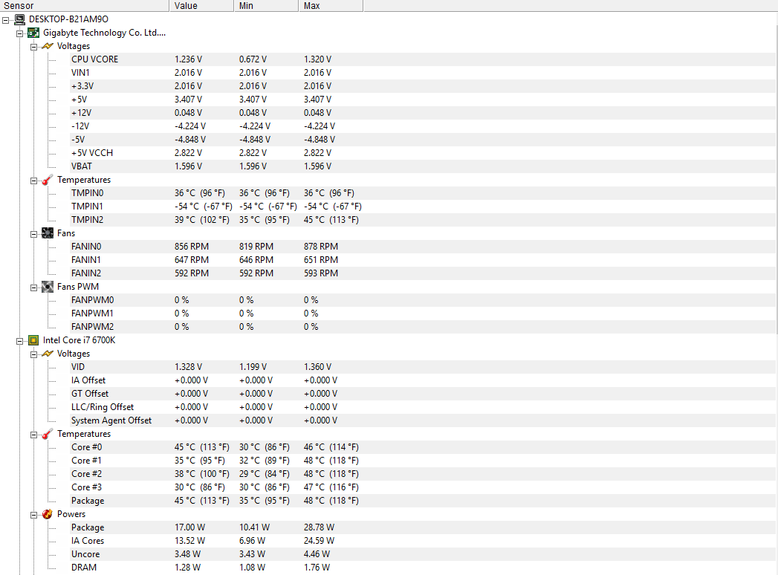The height and width of the screenshot is (575, 778).
Task: Select the FANIN2 fan row
Action: coord(423,273)
